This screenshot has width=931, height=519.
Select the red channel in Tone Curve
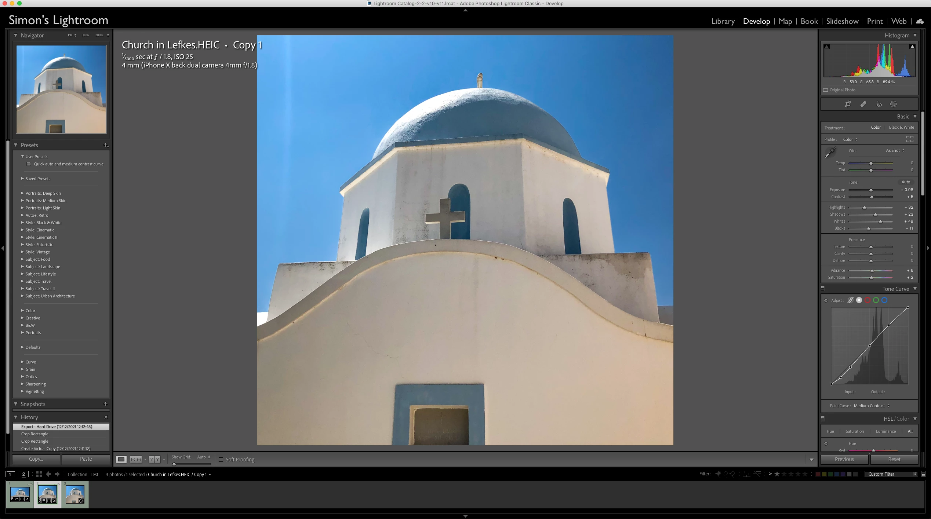(868, 300)
